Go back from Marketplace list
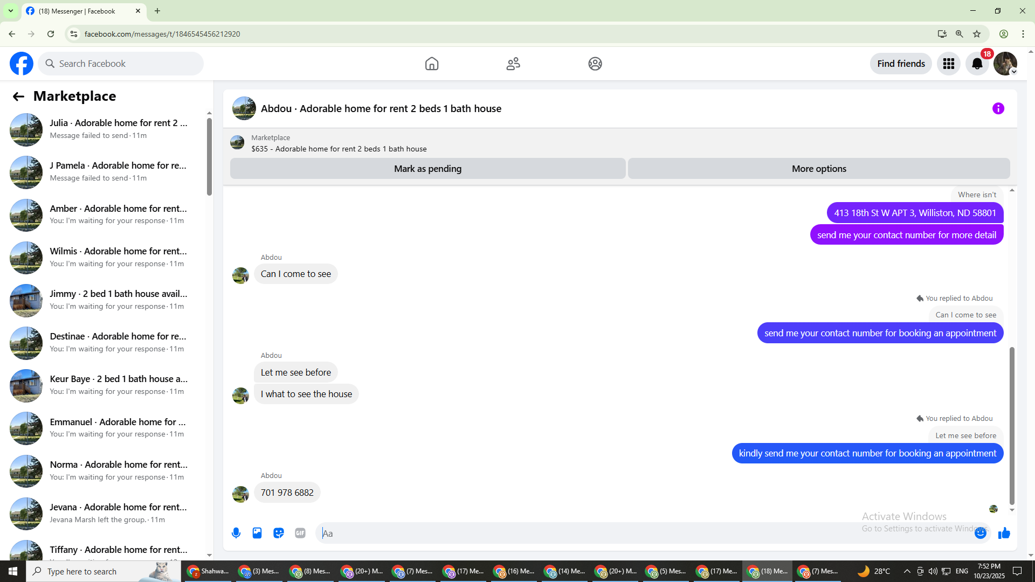 click(x=18, y=96)
